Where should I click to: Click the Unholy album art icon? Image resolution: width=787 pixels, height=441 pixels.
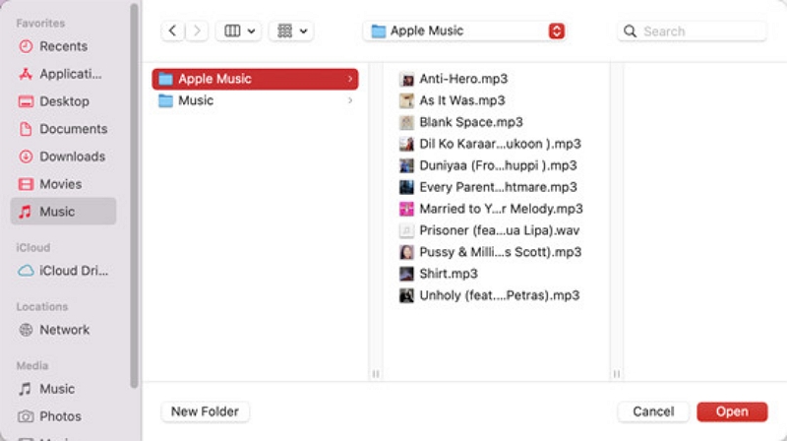coord(406,295)
